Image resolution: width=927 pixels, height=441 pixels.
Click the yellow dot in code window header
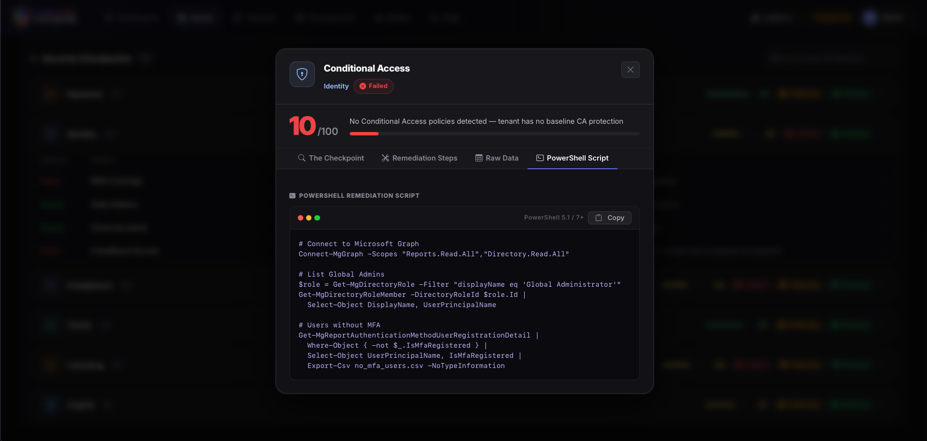click(309, 218)
